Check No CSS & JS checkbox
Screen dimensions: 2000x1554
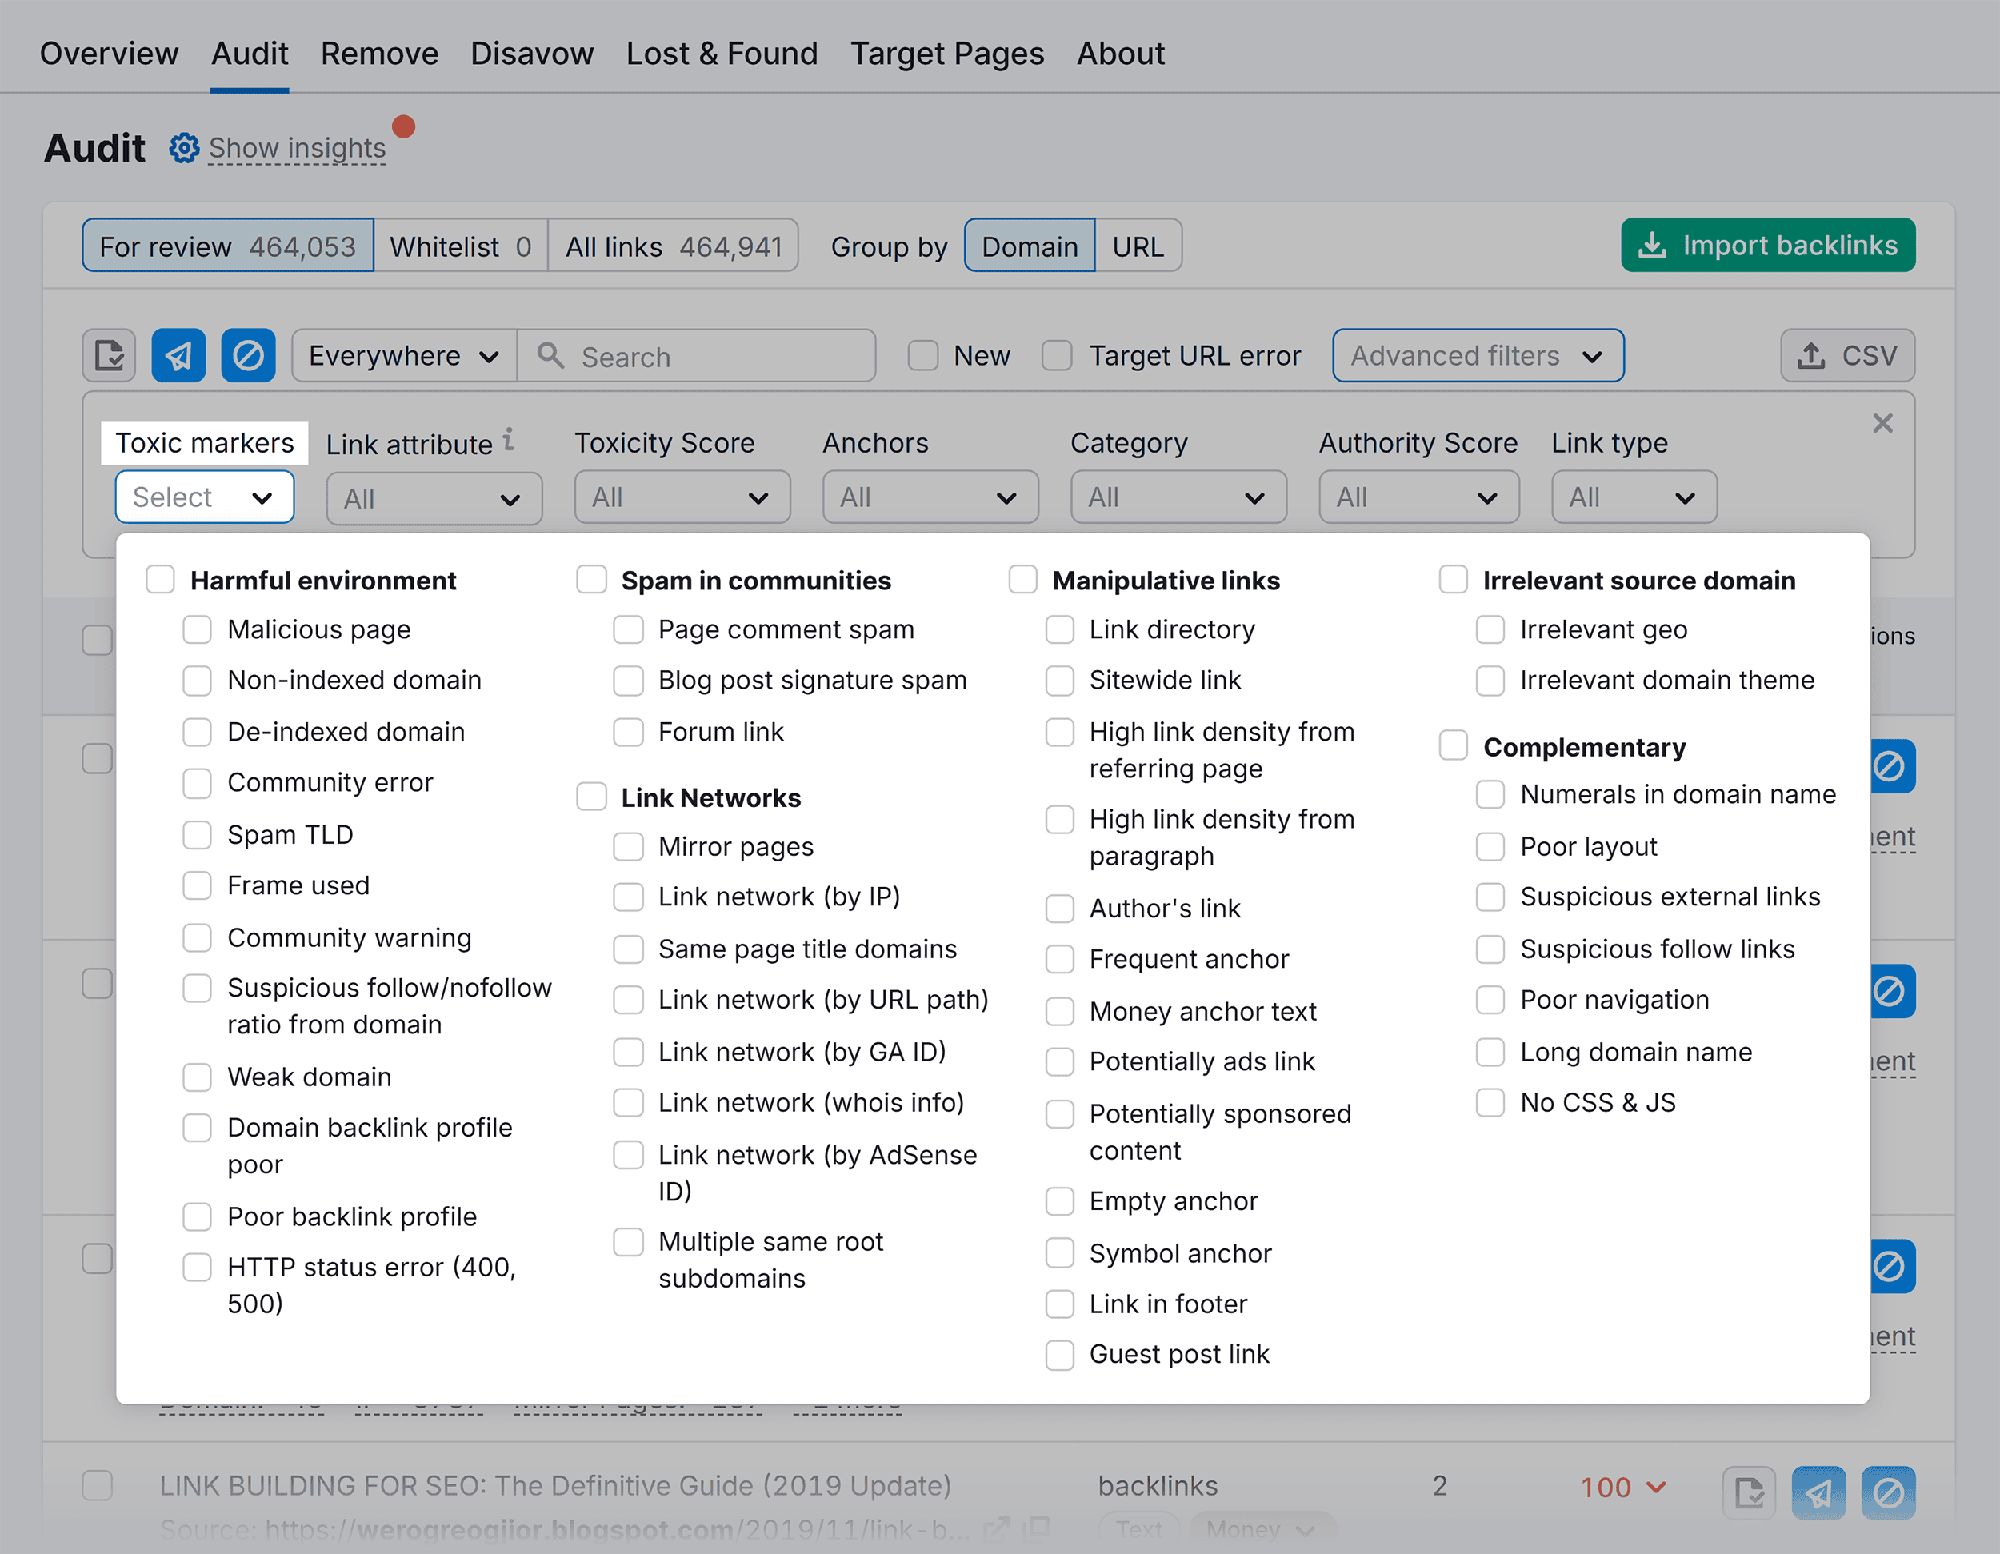(x=1490, y=1103)
